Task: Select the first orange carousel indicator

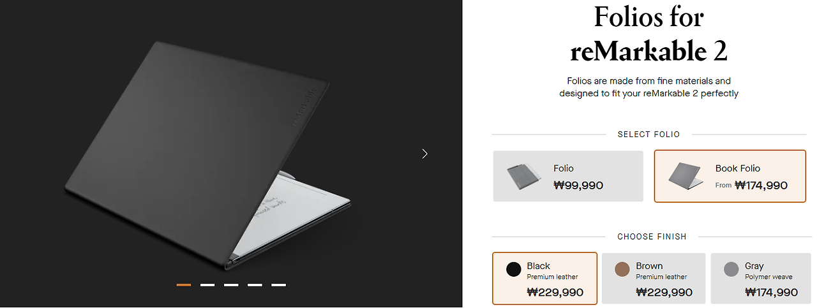Action: coord(184,285)
